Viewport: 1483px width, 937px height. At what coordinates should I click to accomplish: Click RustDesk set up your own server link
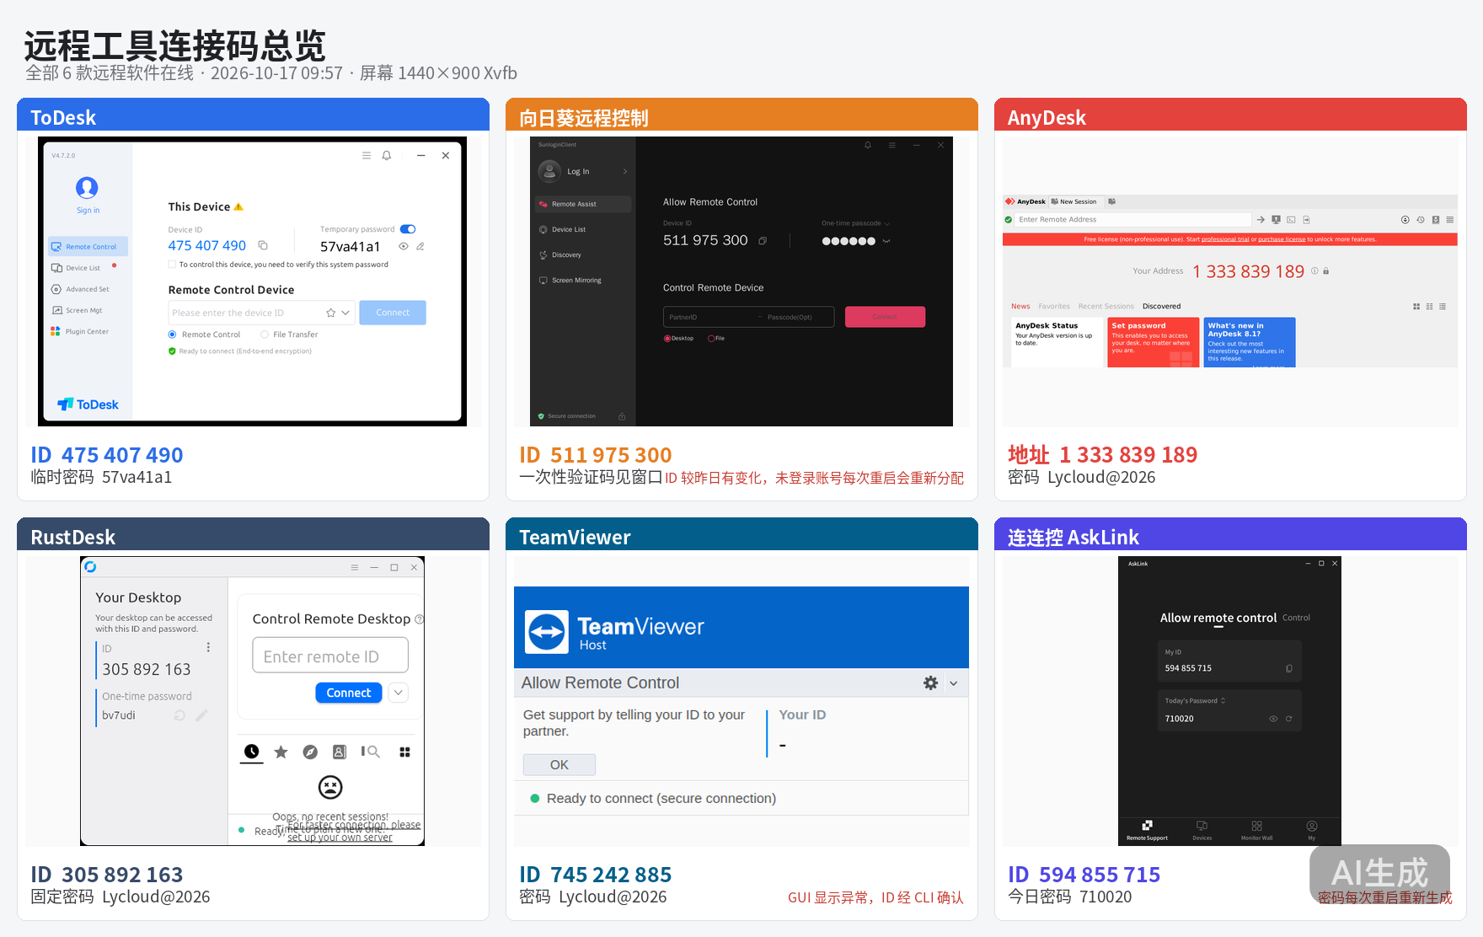(340, 838)
